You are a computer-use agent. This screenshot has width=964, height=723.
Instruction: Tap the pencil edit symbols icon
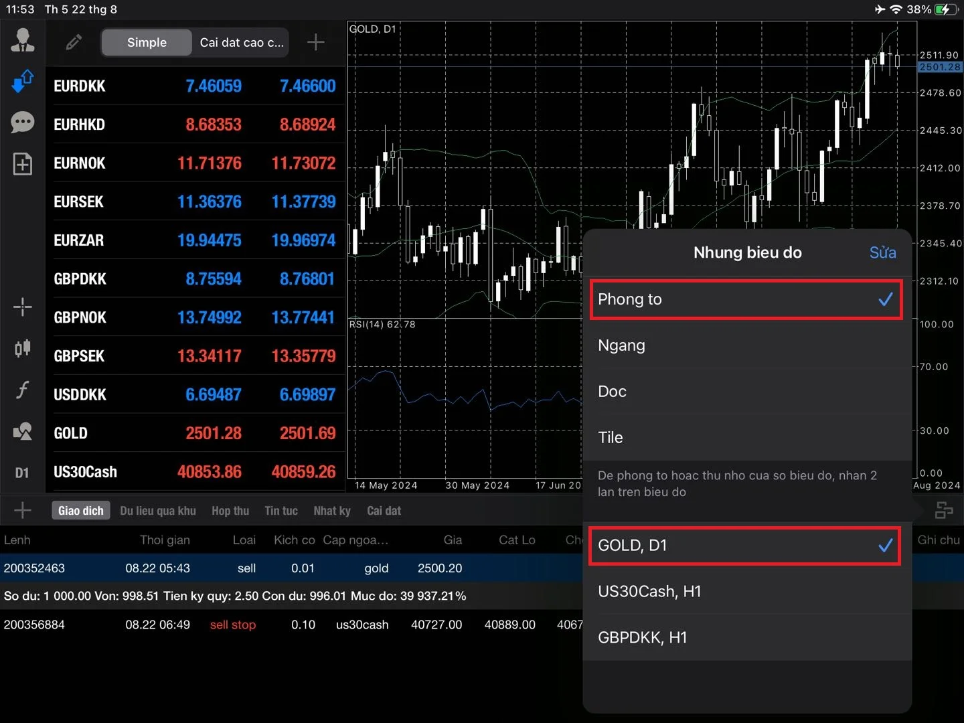74,42
